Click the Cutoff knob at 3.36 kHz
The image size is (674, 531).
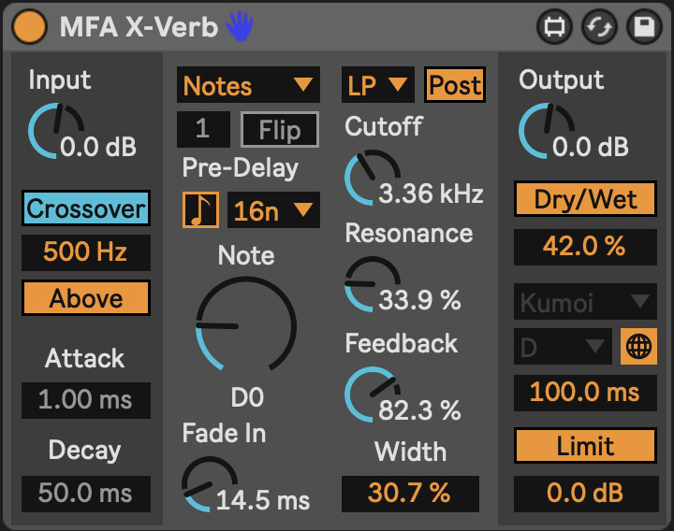click(373, 178)
